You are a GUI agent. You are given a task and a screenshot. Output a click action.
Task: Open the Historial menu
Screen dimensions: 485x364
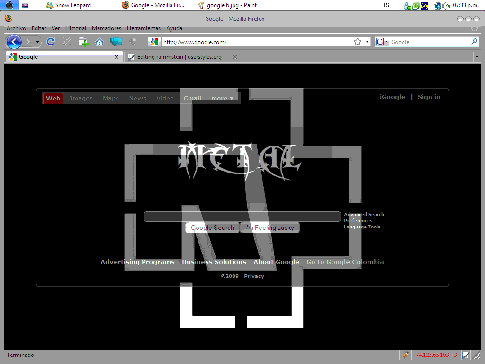pos(75,28)
